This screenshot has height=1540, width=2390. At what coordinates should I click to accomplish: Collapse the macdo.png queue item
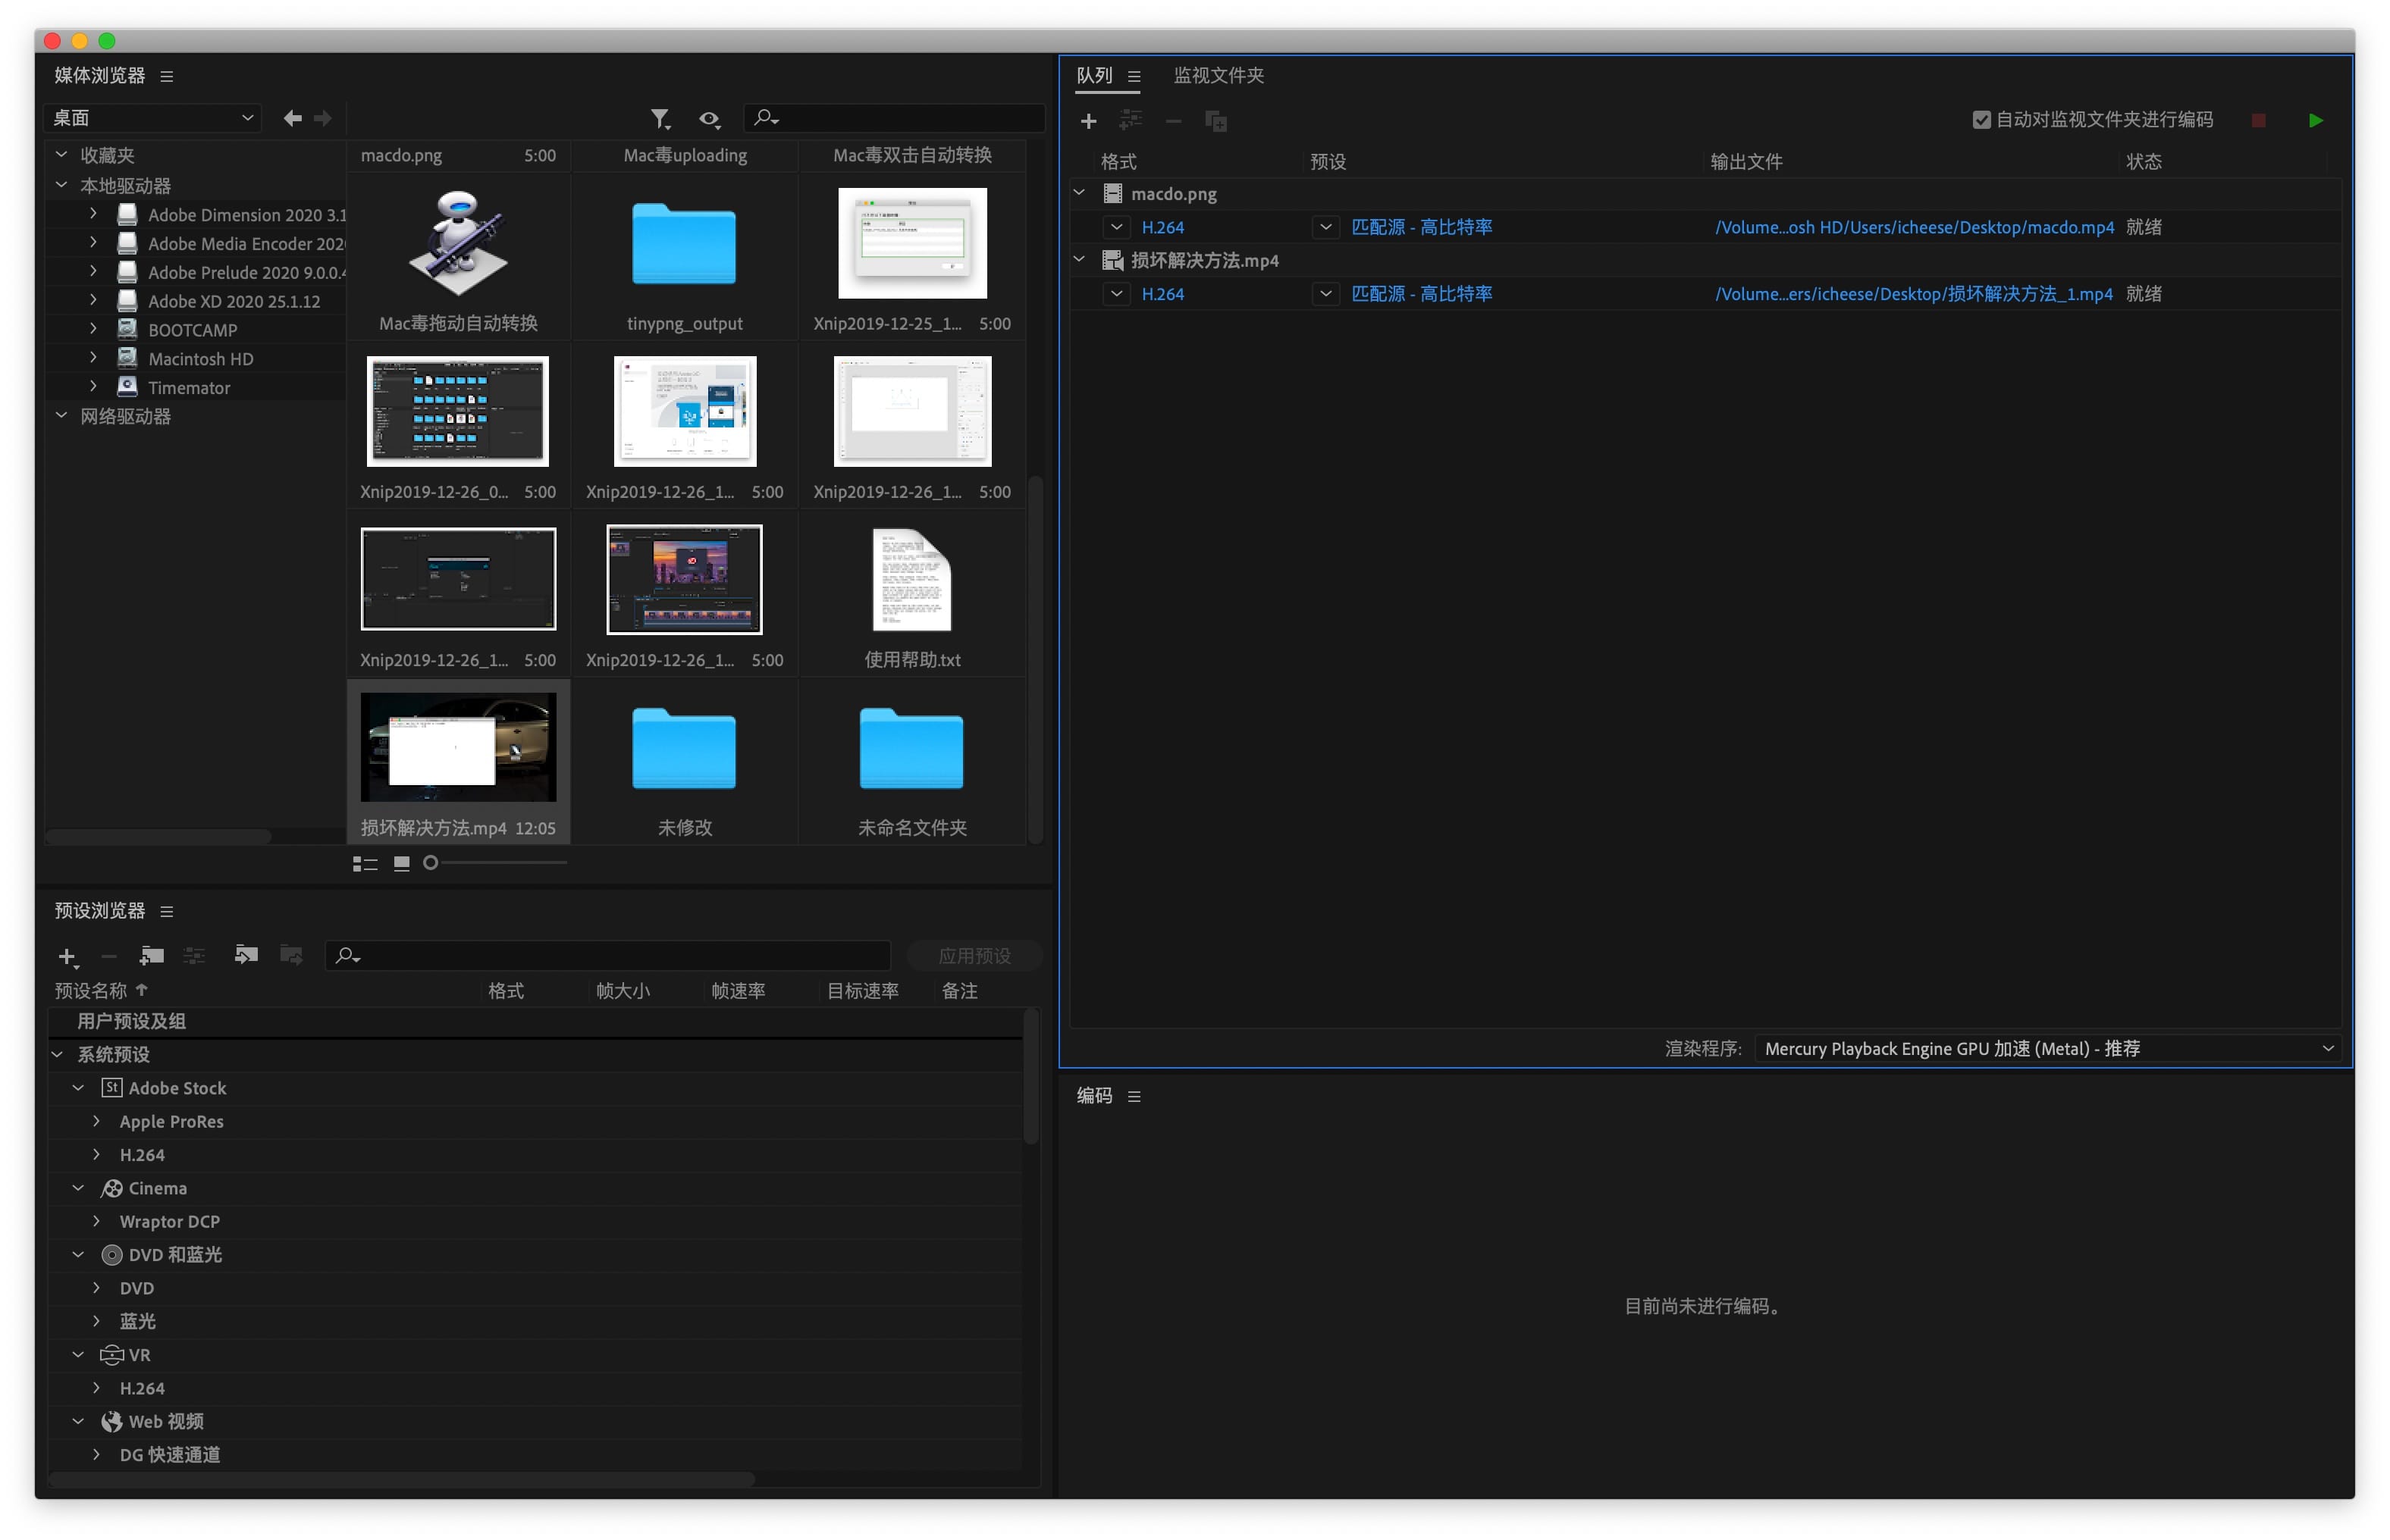tap(1080, 193)
